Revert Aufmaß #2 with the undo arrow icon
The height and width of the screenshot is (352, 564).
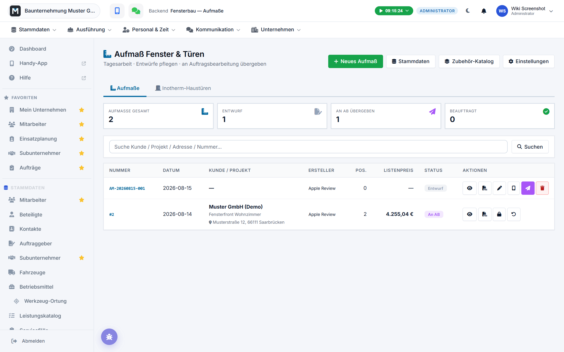coord(514,214)
